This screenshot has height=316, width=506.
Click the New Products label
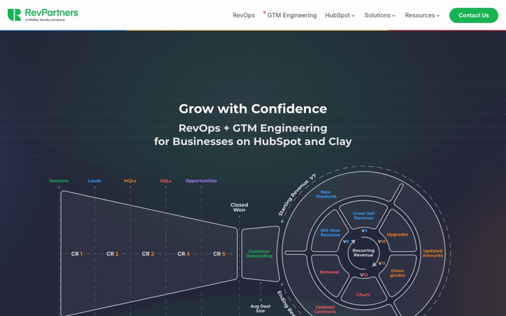[x=326, y=194]
